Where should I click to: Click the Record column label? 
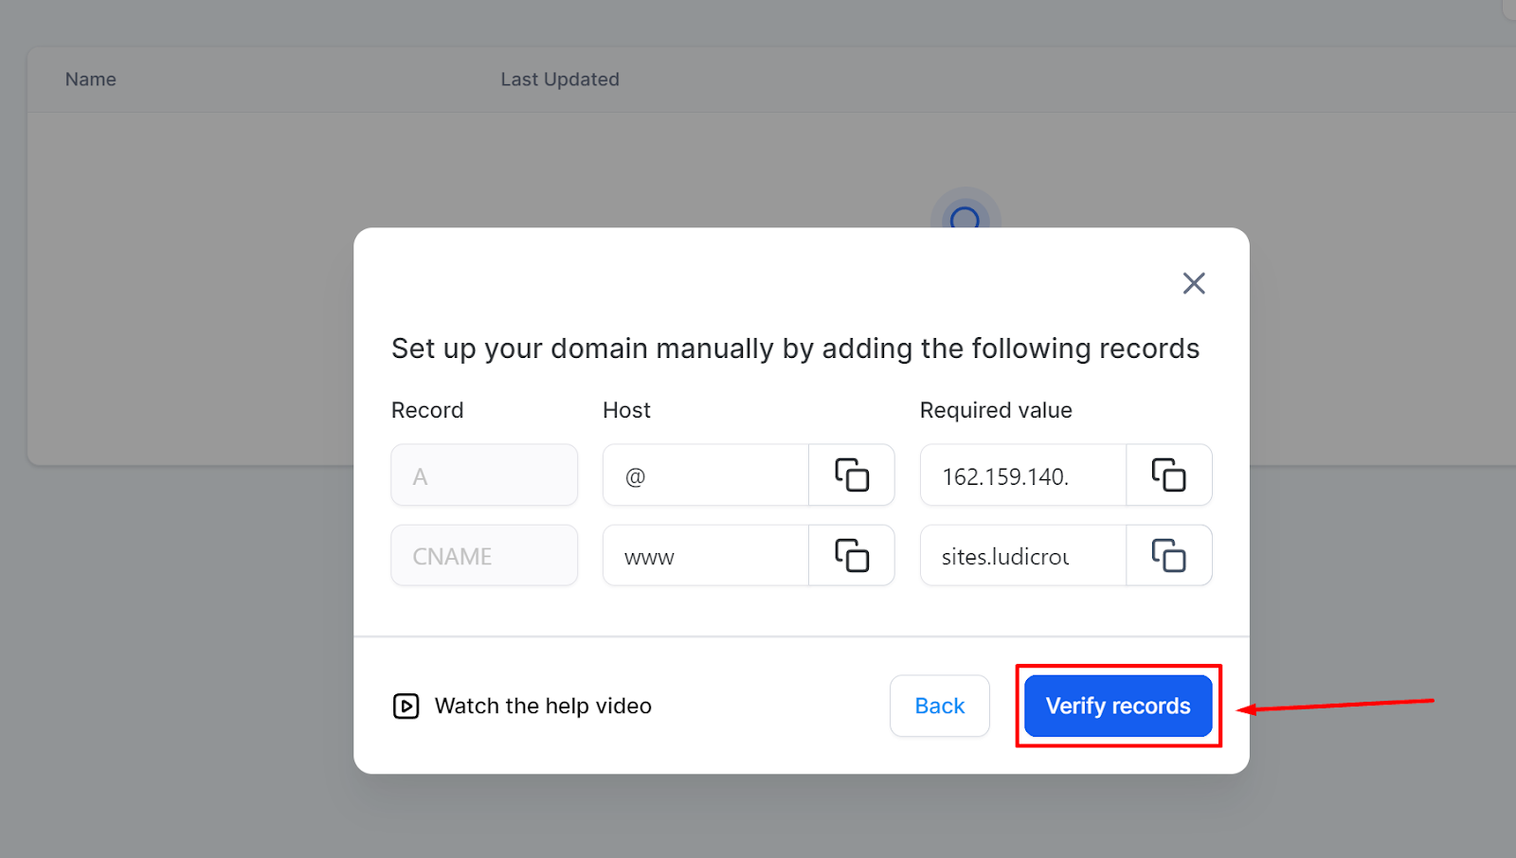tap(427, 410)
